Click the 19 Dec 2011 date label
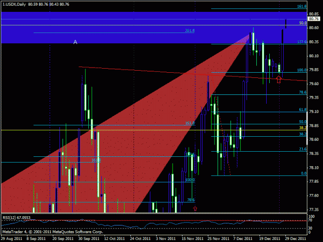This screenshot has height=242, width=323. tap(270, 238)
